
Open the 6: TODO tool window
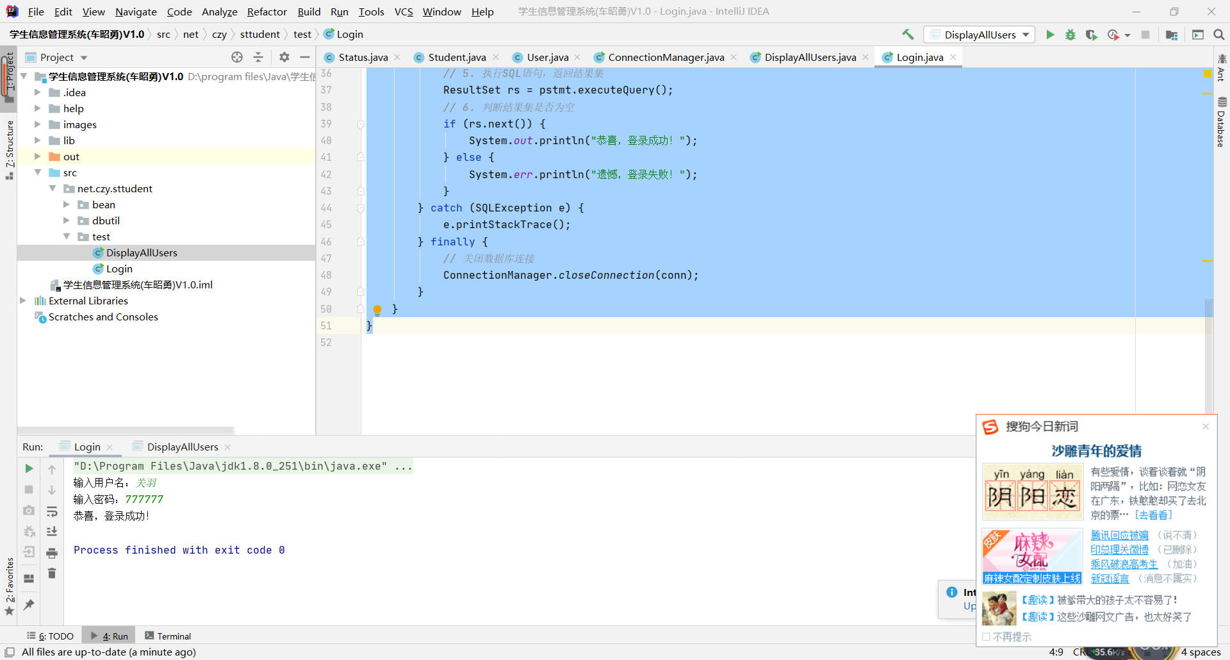[x=51, y=636]
